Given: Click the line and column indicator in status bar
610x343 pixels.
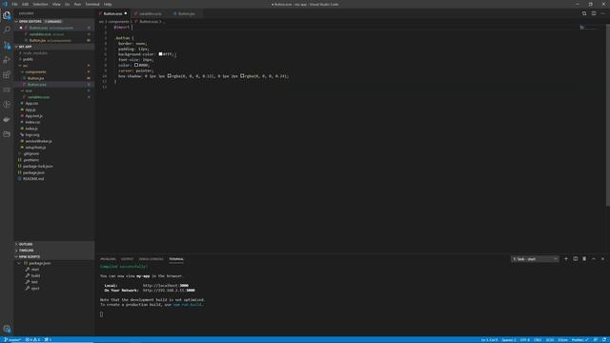Looking at the screenshot, I should [489, 340].
